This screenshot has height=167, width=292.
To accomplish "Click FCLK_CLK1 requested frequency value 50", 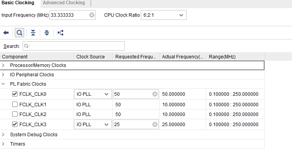I will 118,104.
